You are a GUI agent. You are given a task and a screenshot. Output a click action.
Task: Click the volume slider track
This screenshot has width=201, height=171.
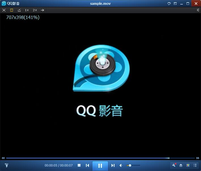(135, 165)
